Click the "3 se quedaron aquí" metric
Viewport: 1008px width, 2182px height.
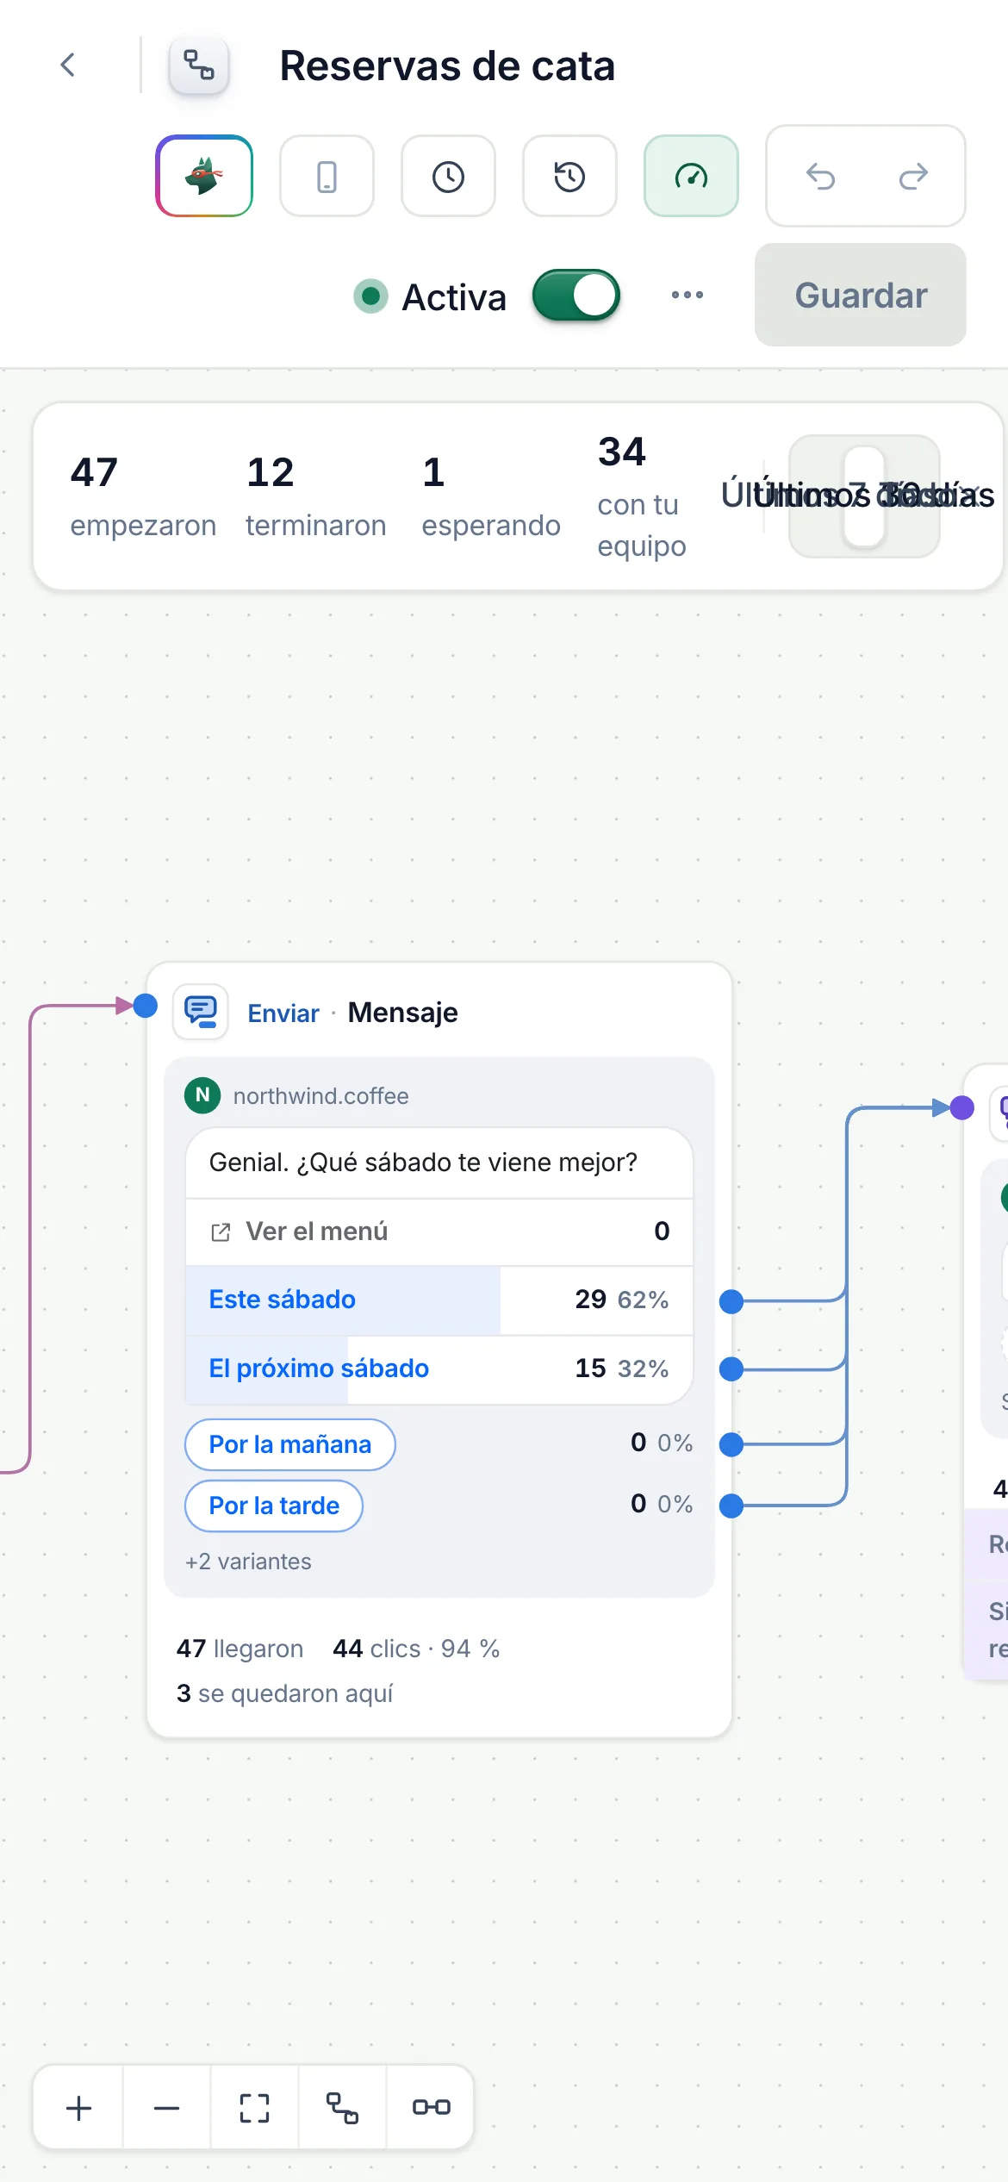(x=284, y=1693)
